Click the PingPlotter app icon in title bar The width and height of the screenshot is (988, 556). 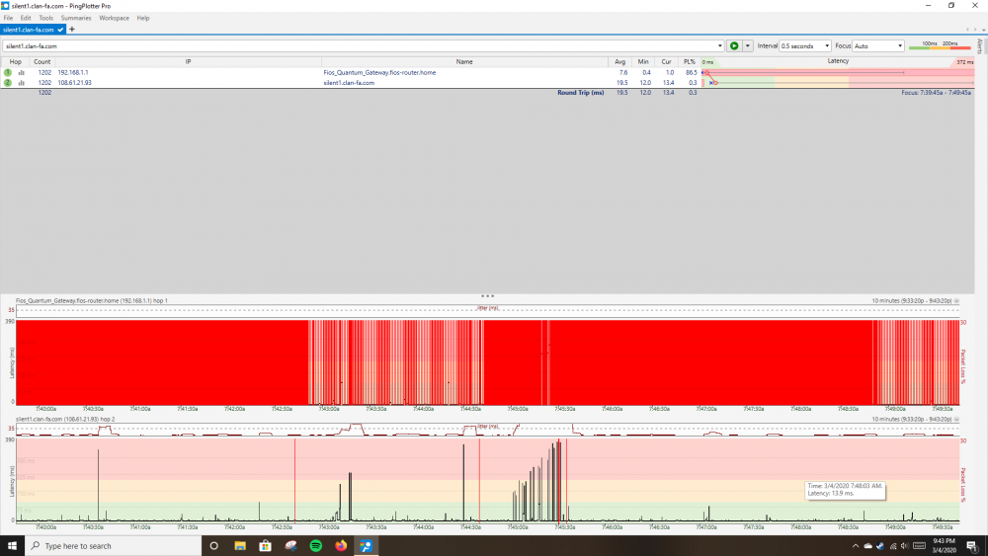coord(5,6)
